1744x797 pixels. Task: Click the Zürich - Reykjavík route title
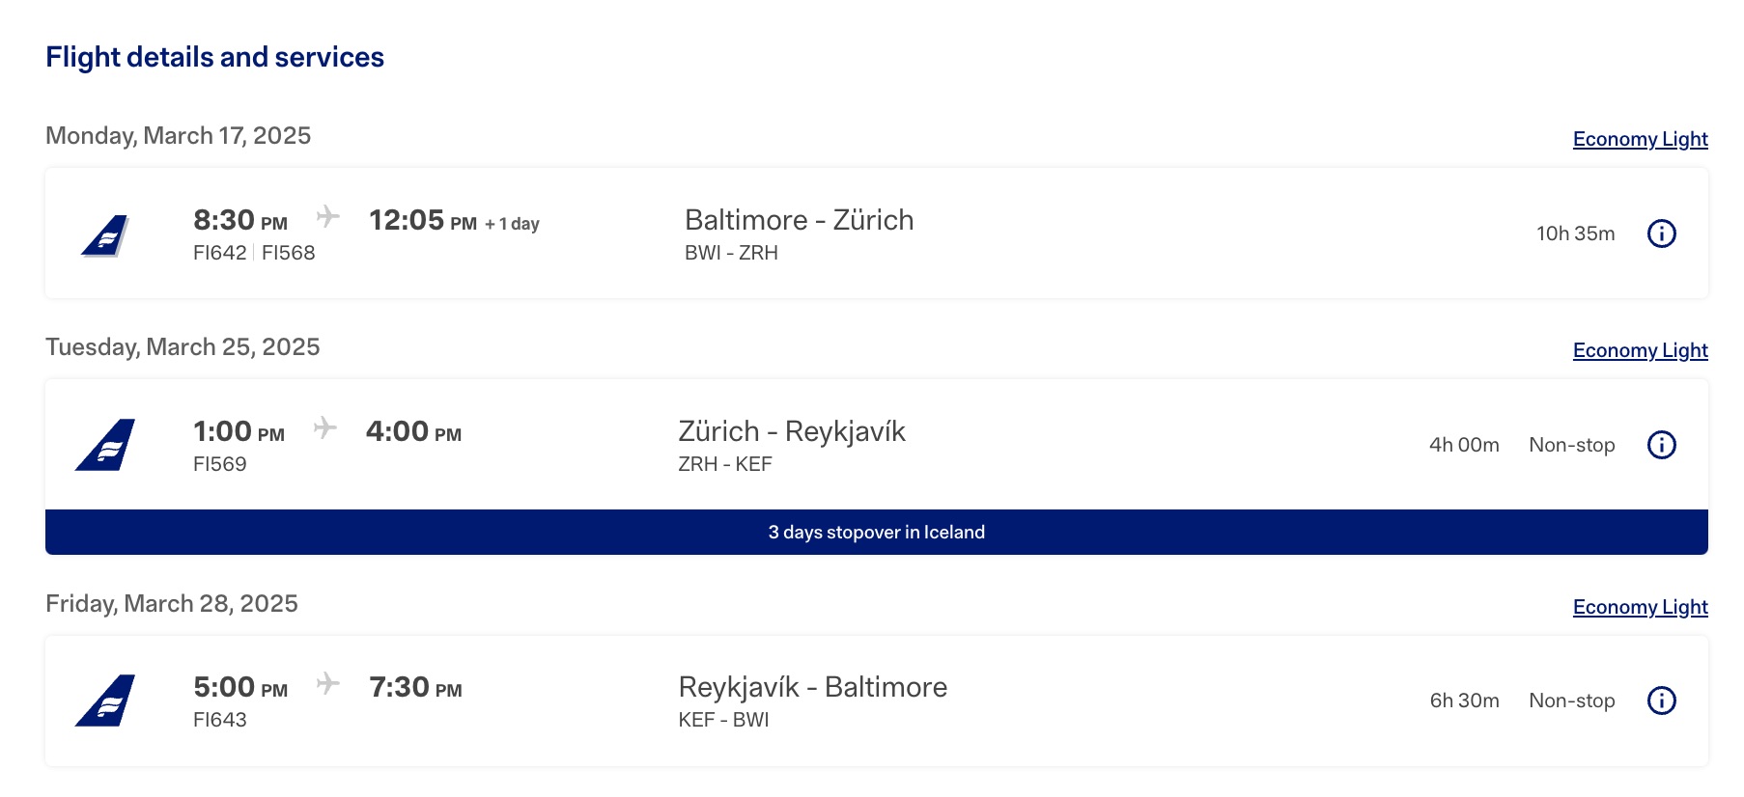pos(792,431)
